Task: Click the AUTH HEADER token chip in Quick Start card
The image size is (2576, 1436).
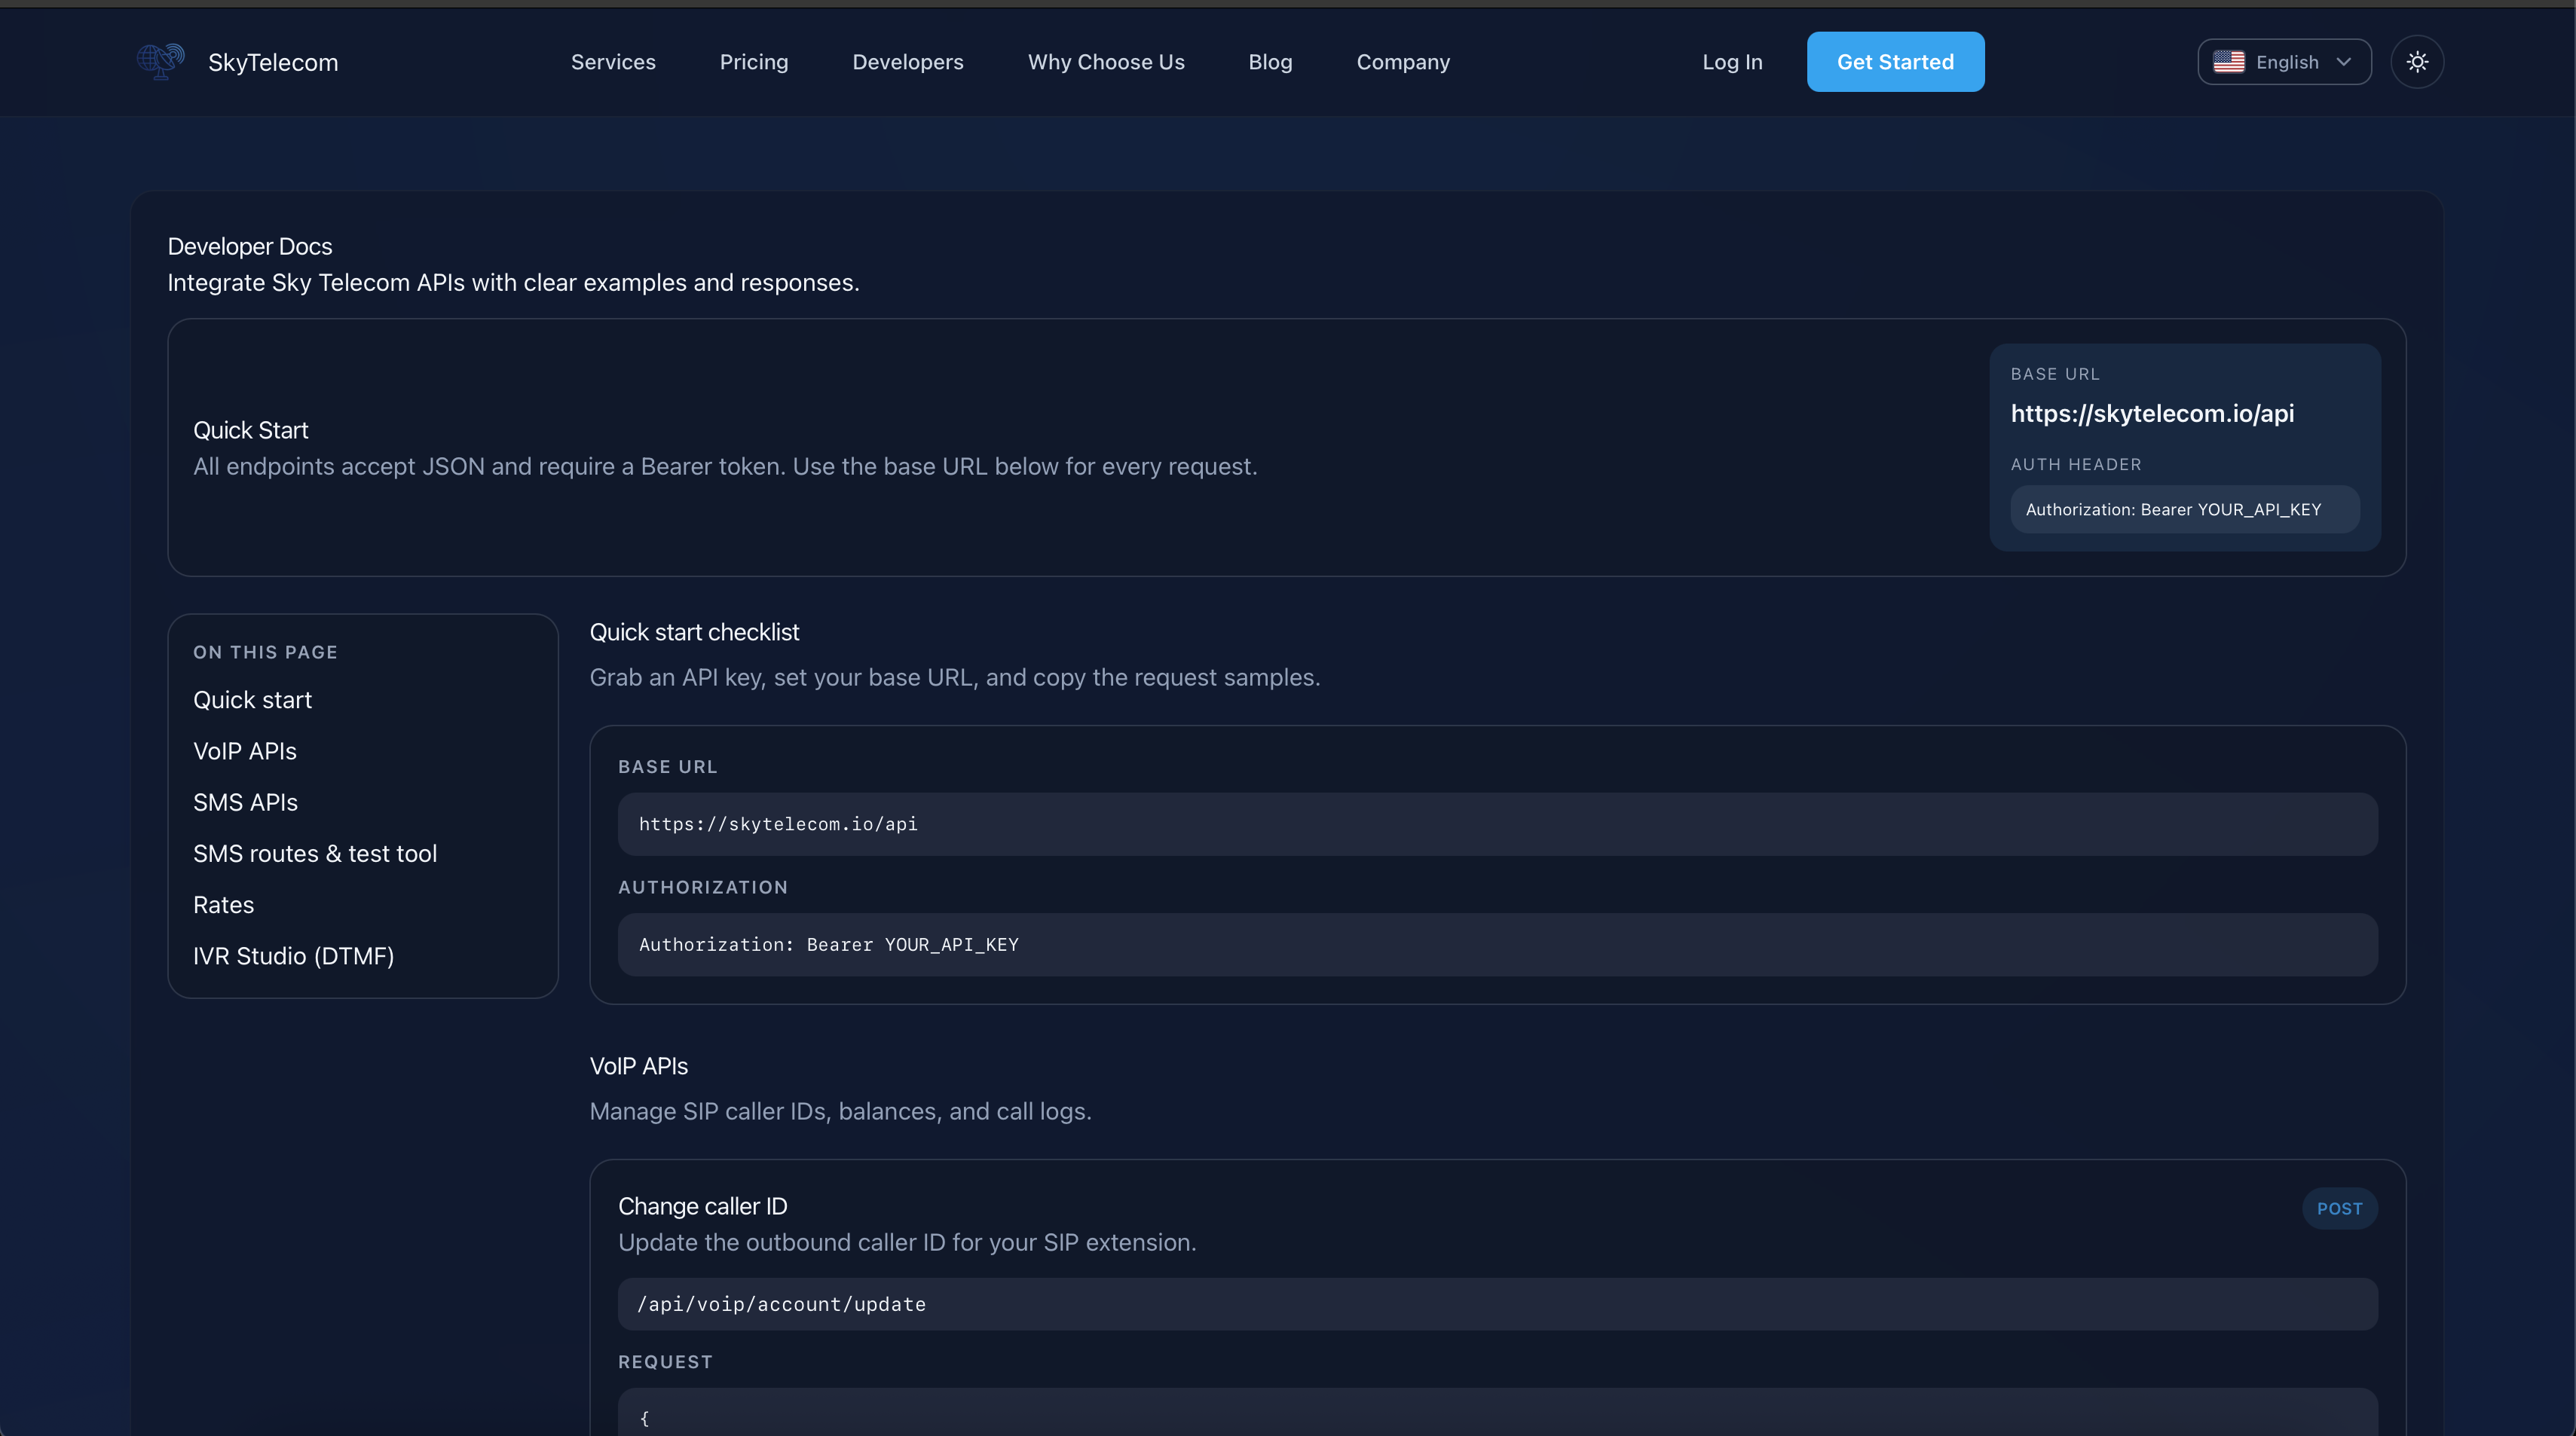Action: (x=2183, y=509)
